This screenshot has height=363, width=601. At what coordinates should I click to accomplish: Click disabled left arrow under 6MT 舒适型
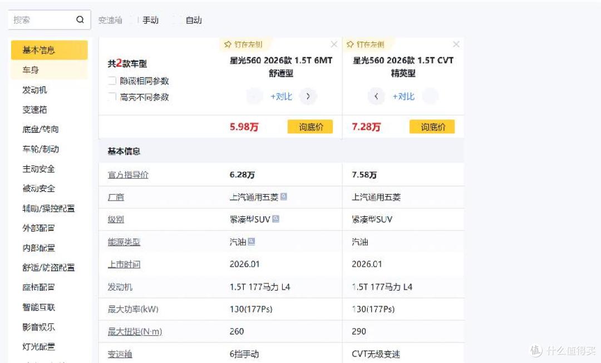click(x=254, y=96)
